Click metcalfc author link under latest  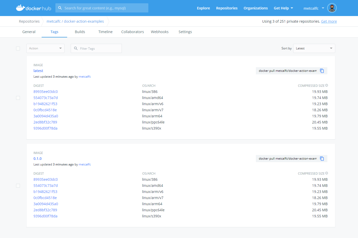(85, 77)
